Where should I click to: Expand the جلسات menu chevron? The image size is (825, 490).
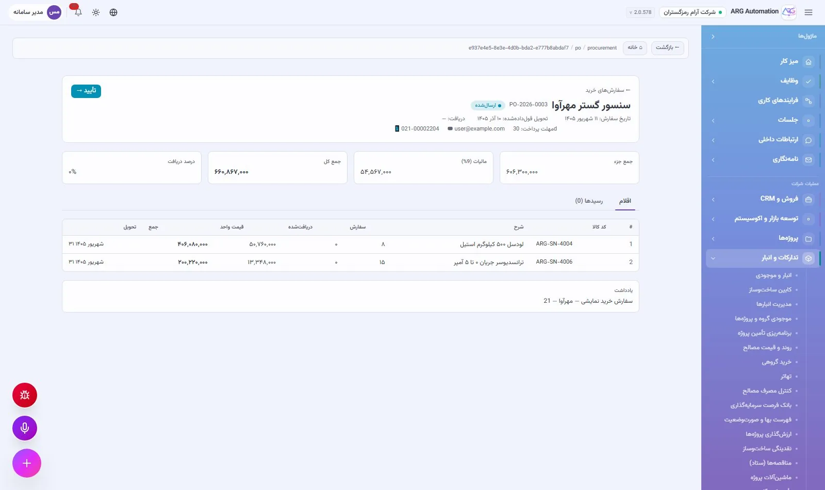(713, 120)
